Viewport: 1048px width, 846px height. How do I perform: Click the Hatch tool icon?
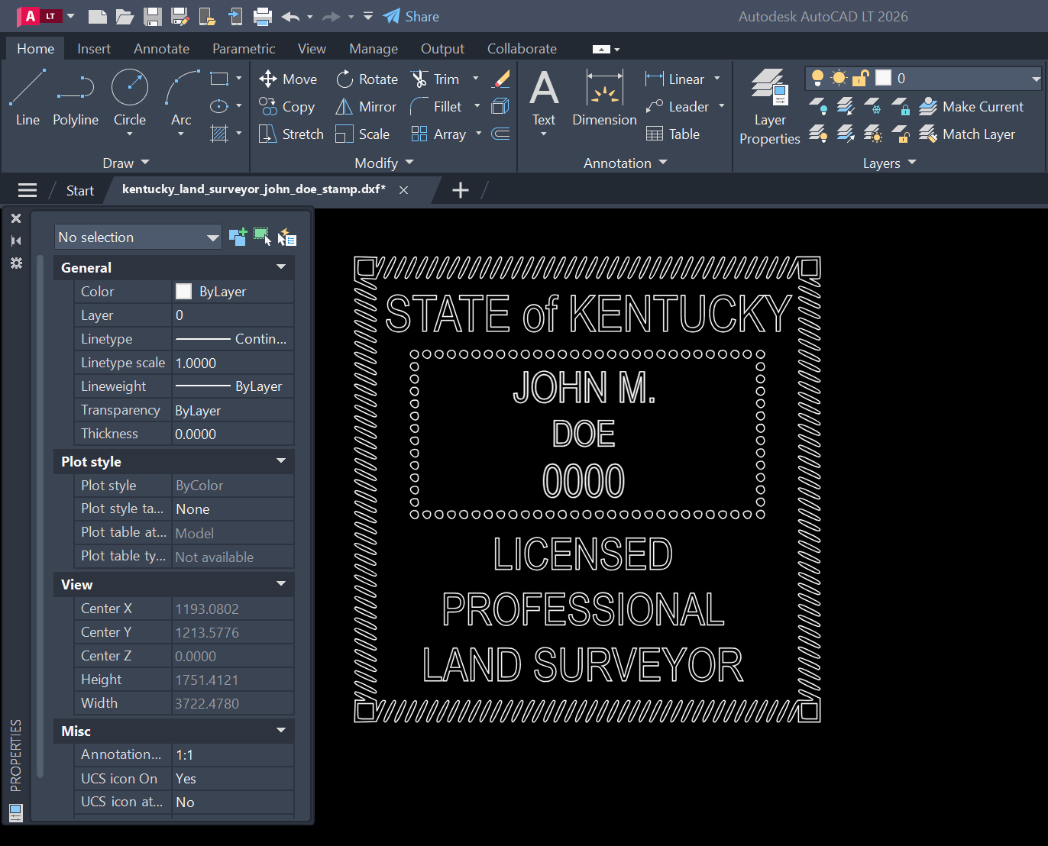point(219,134)
